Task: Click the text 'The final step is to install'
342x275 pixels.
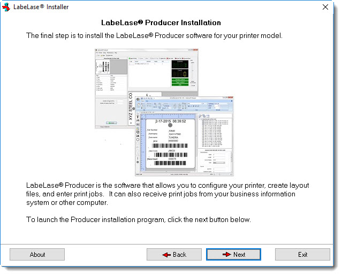Action: [x=65, y=35]
